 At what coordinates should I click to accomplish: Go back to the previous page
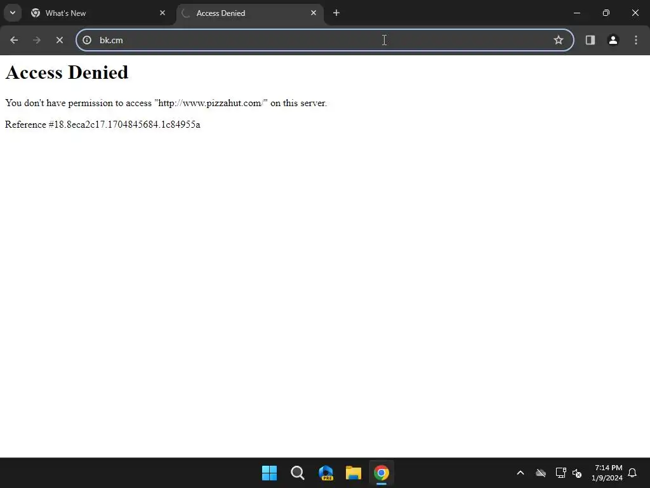pos(14,40)
